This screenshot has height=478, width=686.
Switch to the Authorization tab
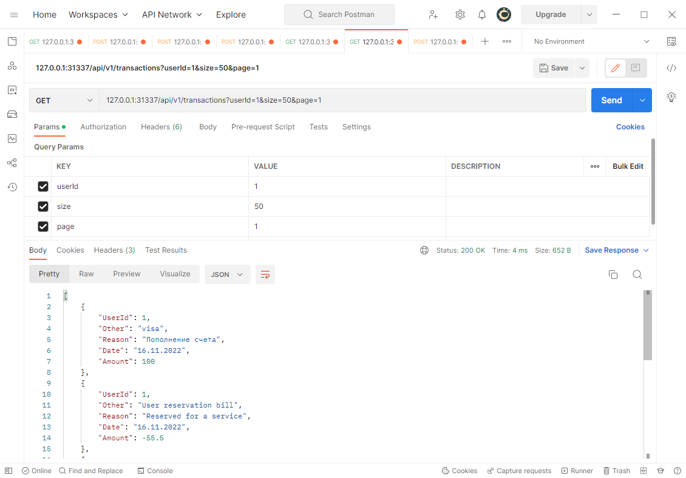coord(103,127)
